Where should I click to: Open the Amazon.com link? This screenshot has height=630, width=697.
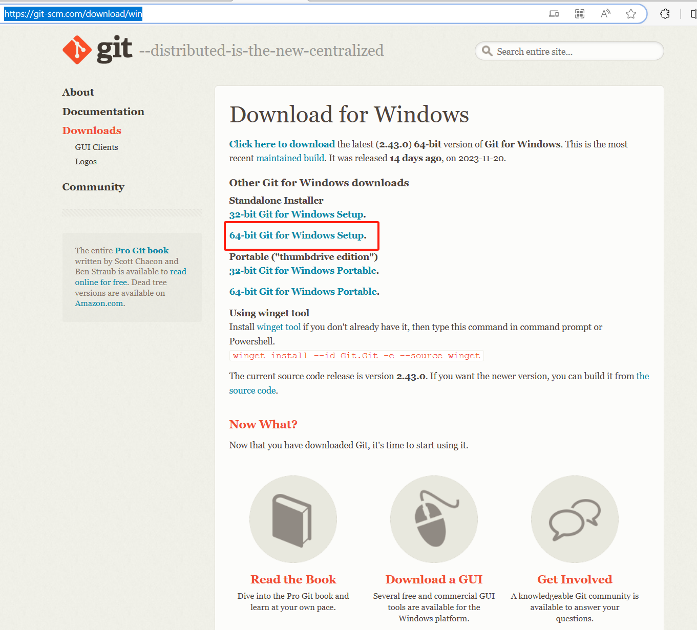[99, 303]
